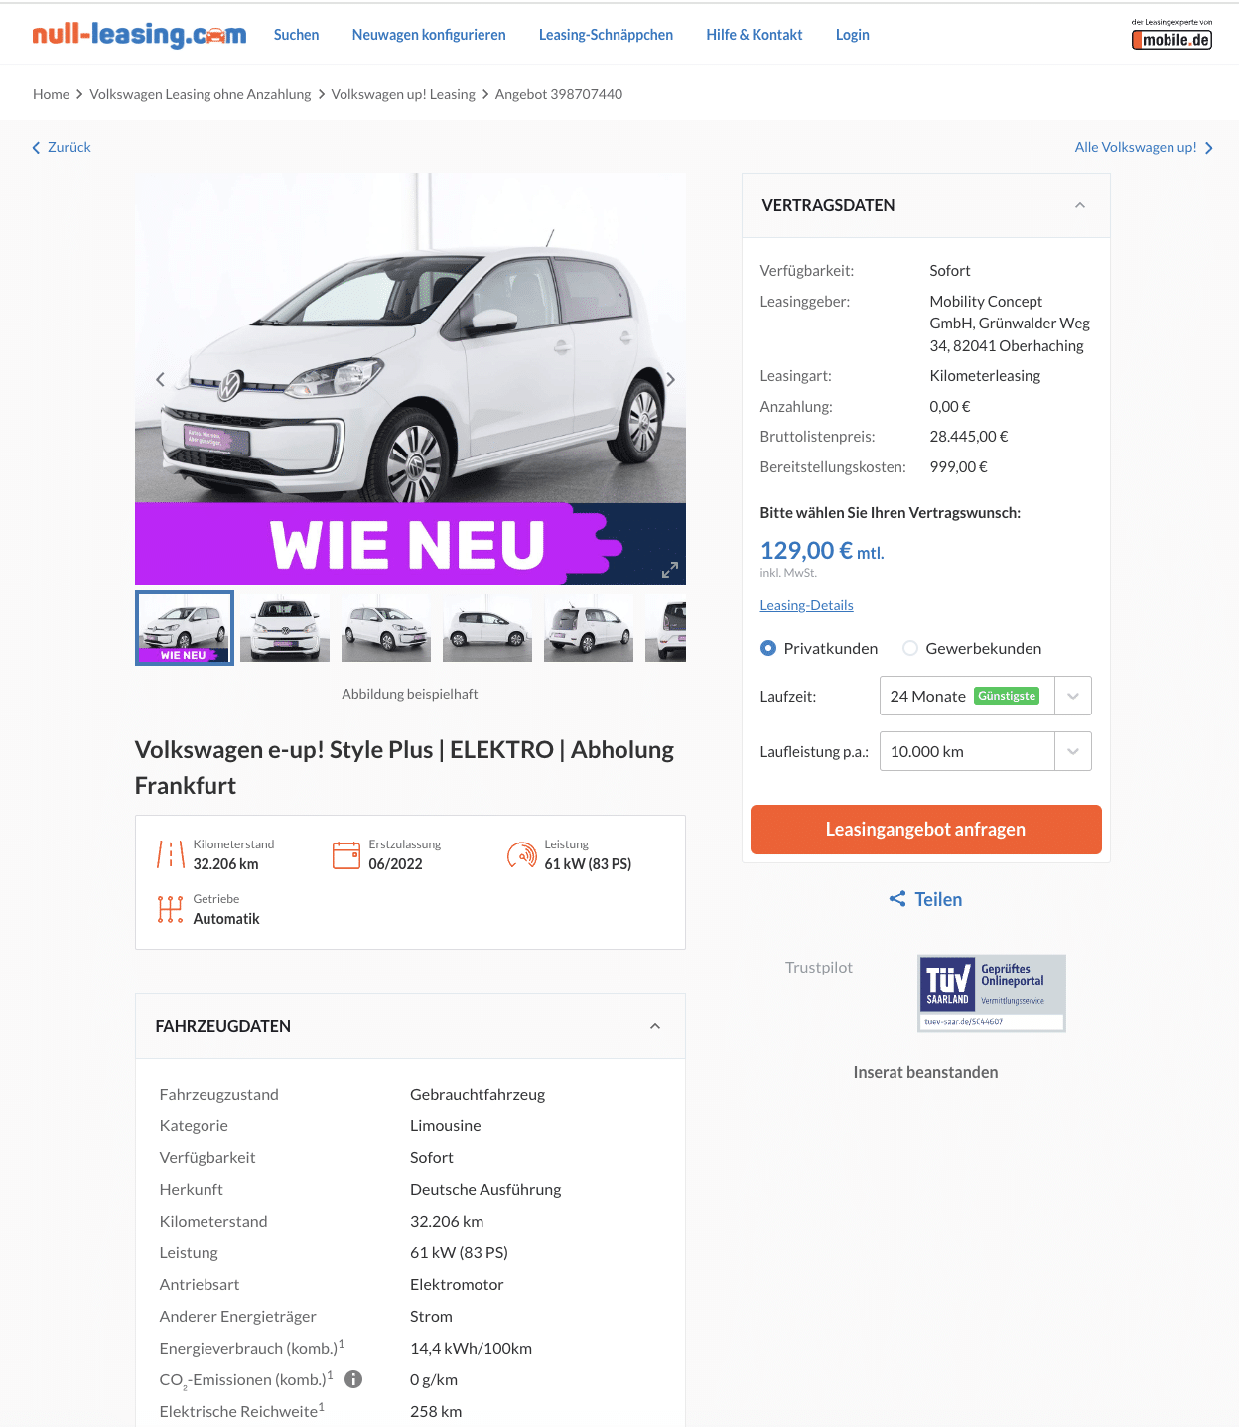This screenshot has width=1239, height=1427.
Task: Open the Leasing-Details link
Action: pos(806,605)
